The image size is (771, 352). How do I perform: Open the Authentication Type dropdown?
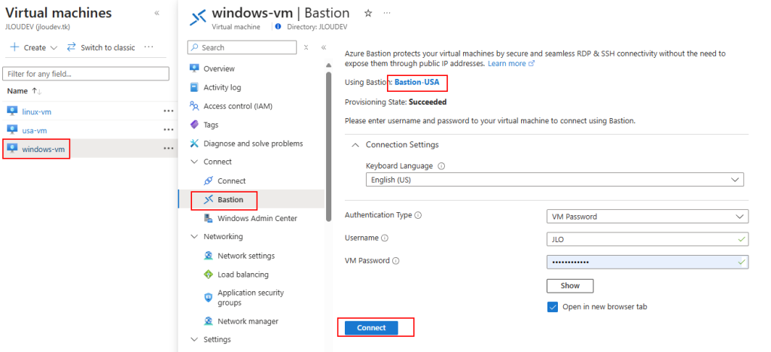[648, 216]
